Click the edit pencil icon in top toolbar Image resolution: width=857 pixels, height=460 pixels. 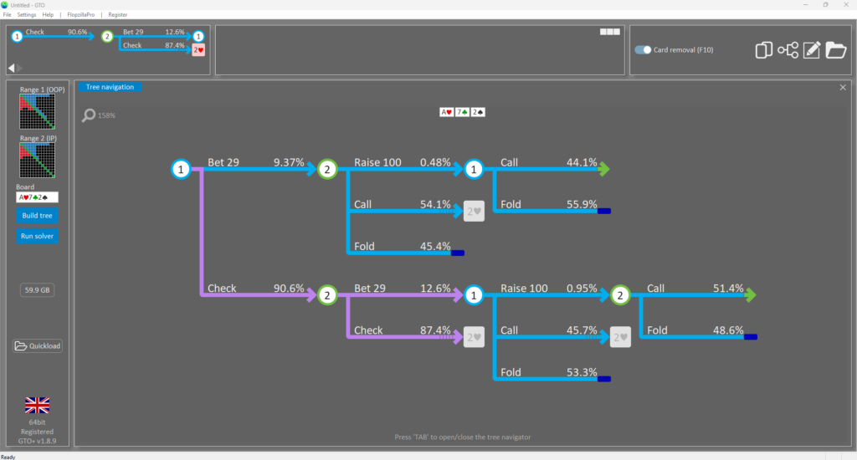(x=812, y=49)
